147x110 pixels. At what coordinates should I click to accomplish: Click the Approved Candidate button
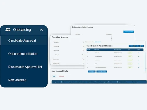(128, 32)
